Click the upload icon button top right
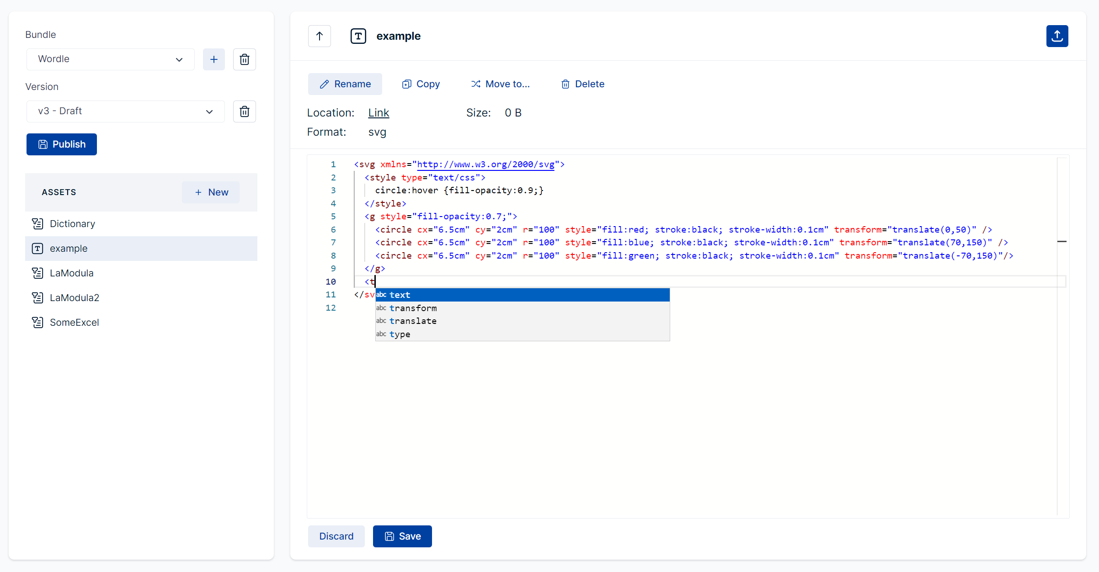This screenshot has width=1099, height=572. coord(1057,36)
